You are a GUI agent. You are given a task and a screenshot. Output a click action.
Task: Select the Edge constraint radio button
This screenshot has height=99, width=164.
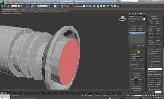point(155,21)
